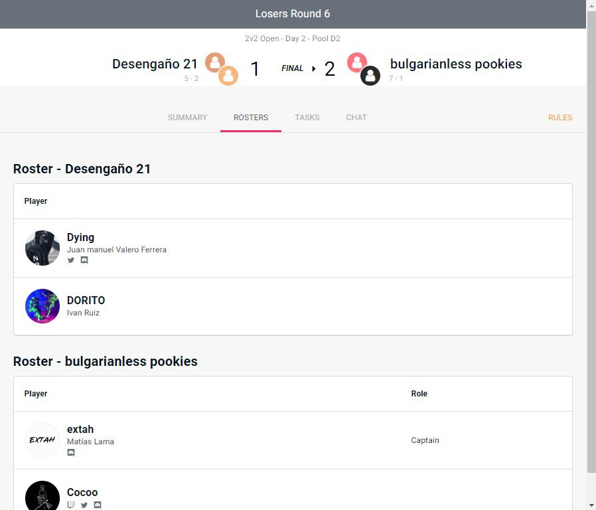The width and height of the screenshot is (596, 510).
Task: Open Cocoo's Discord icon
Action: [x=98, y=505]
